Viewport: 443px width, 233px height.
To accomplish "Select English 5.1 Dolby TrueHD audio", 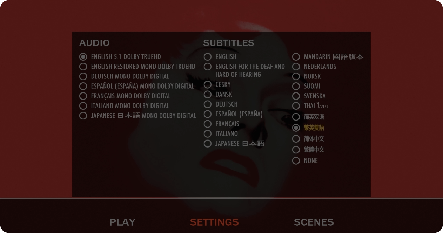I will tap(120, 57).
